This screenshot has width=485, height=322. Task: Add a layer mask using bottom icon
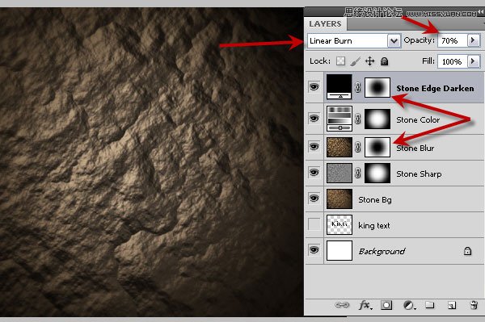pyautogui.click(x=386, y=305)
